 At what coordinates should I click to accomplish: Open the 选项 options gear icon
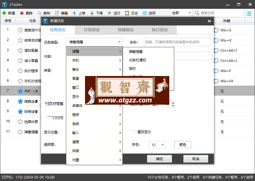tap(144, 13)
